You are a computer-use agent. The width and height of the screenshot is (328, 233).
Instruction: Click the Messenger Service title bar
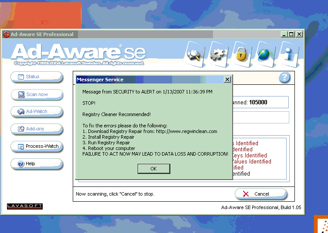tap(149, 80)
